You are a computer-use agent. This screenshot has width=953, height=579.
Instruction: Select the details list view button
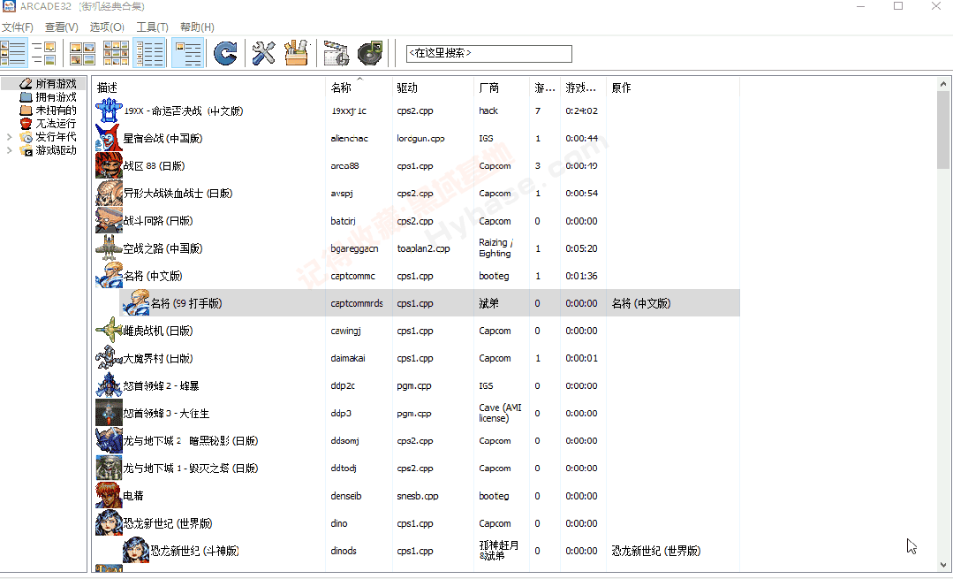pos(149,53)
